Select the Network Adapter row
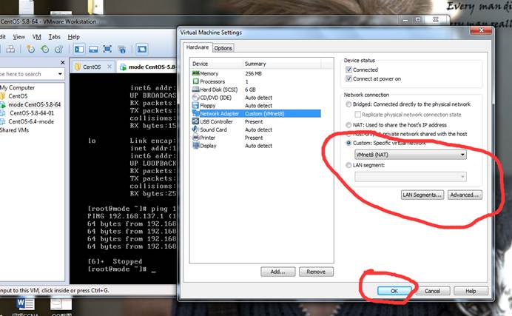 (x=256, y=113)
